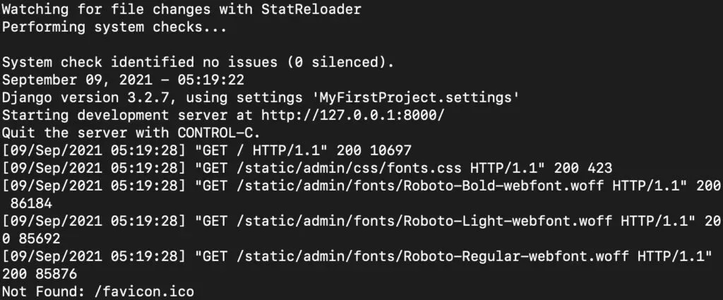Screen dimensions: 723x300
Task: Click the 'Quit the server with CONTROL-C.' line
Action: (x=131, y=133)
